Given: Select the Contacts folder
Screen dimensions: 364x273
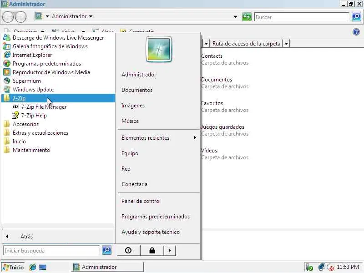Looking at the screenshot, I should click(x=224, y=59).
